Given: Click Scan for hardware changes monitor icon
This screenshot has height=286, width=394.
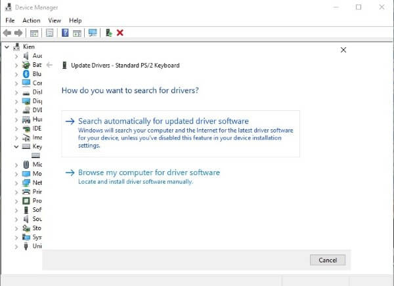Looking at the screenshot, I should click(93, 33).
